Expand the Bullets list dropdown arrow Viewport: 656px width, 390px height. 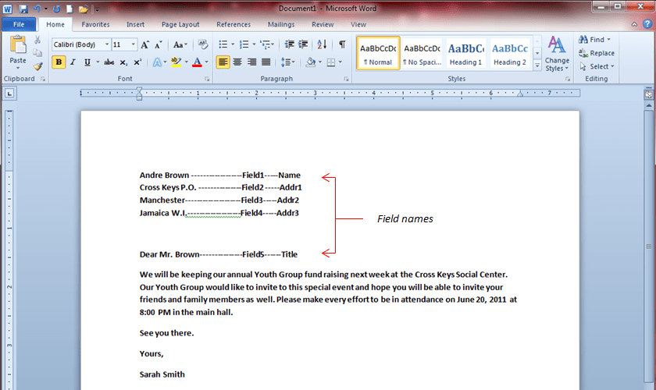tap(233, 44)
